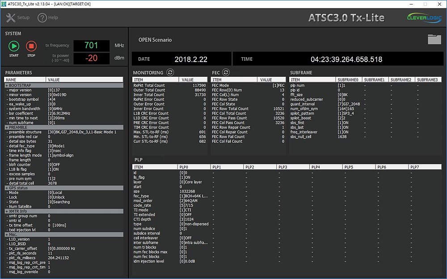Select the bsr coefficient parameter row
Screen dimensions: 447x279
[63, 113]
